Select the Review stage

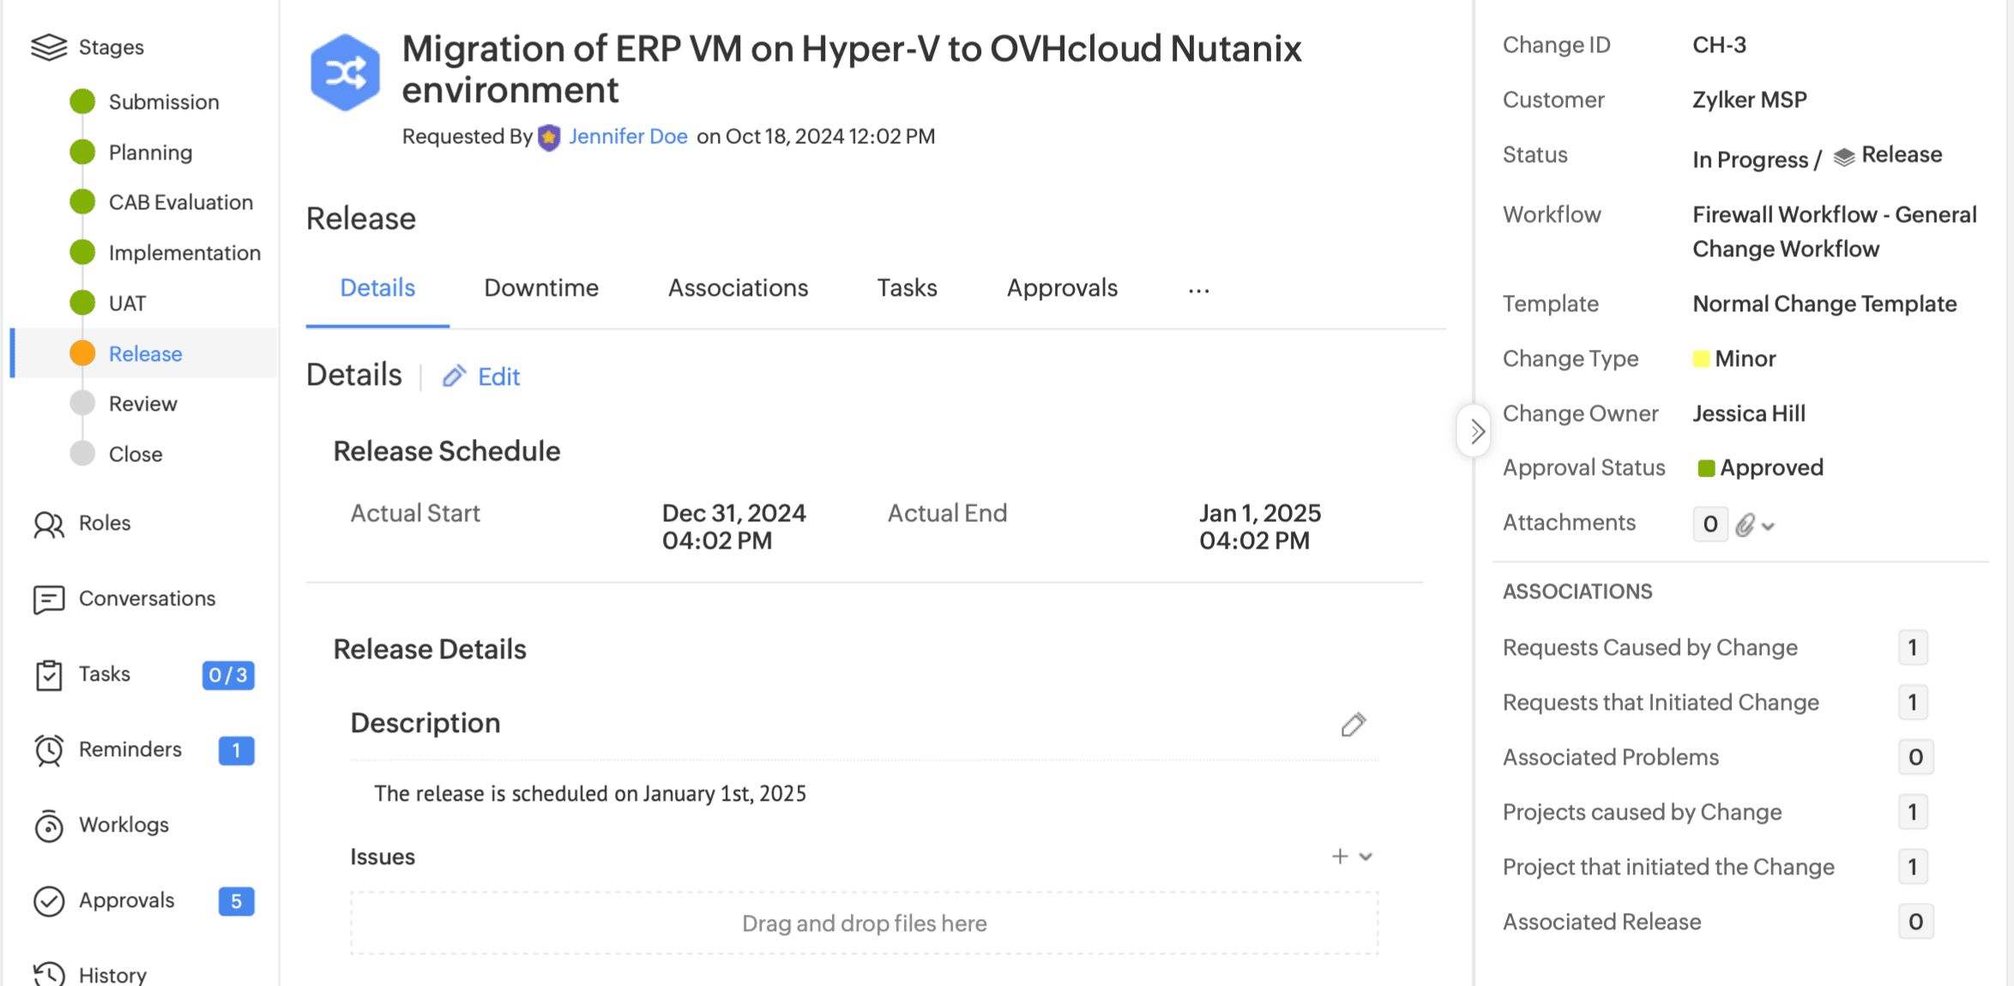(x=142, y=404)
